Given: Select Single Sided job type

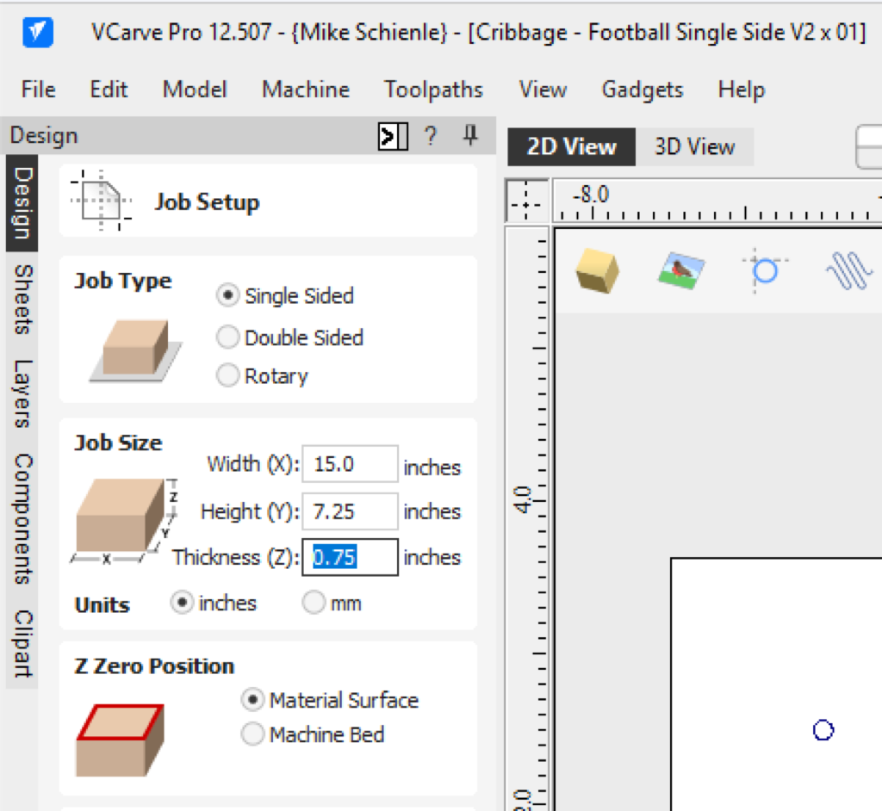Looking at the screenshot, I should (285, 296).
